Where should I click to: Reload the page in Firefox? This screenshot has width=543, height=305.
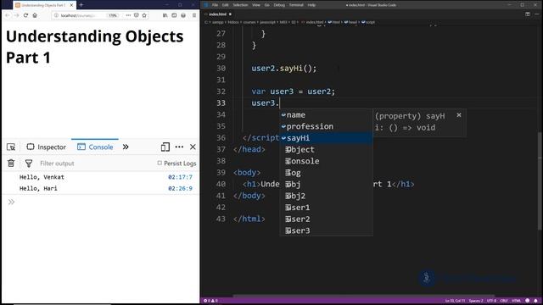(x=25, y=15)
